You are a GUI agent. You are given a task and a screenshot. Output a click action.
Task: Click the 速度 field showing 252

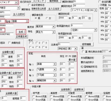click(20, 77)
